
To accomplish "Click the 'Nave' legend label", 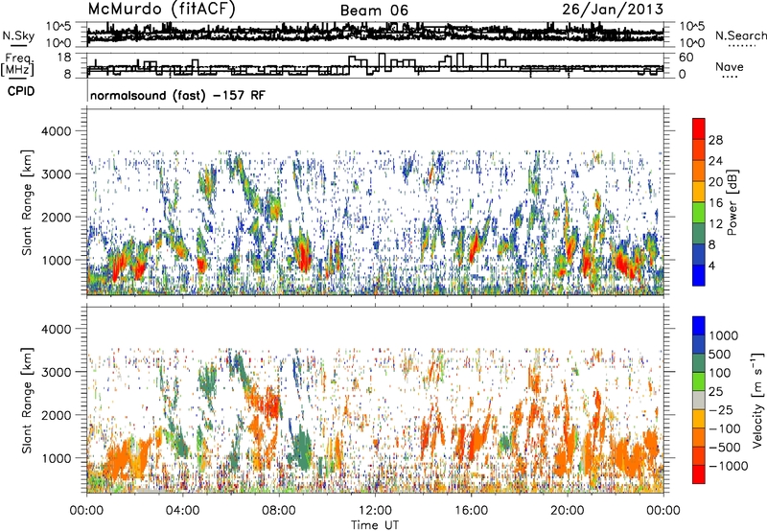I will click(x=730, y=66).
